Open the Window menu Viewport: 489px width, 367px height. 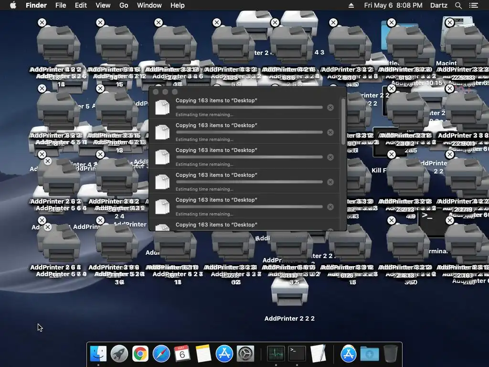tap(149, 5)
